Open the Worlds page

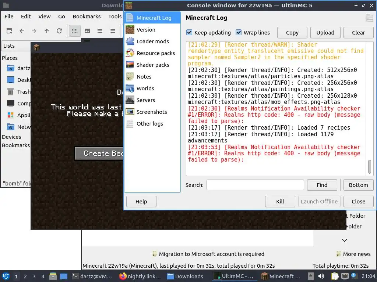(152, 88)
